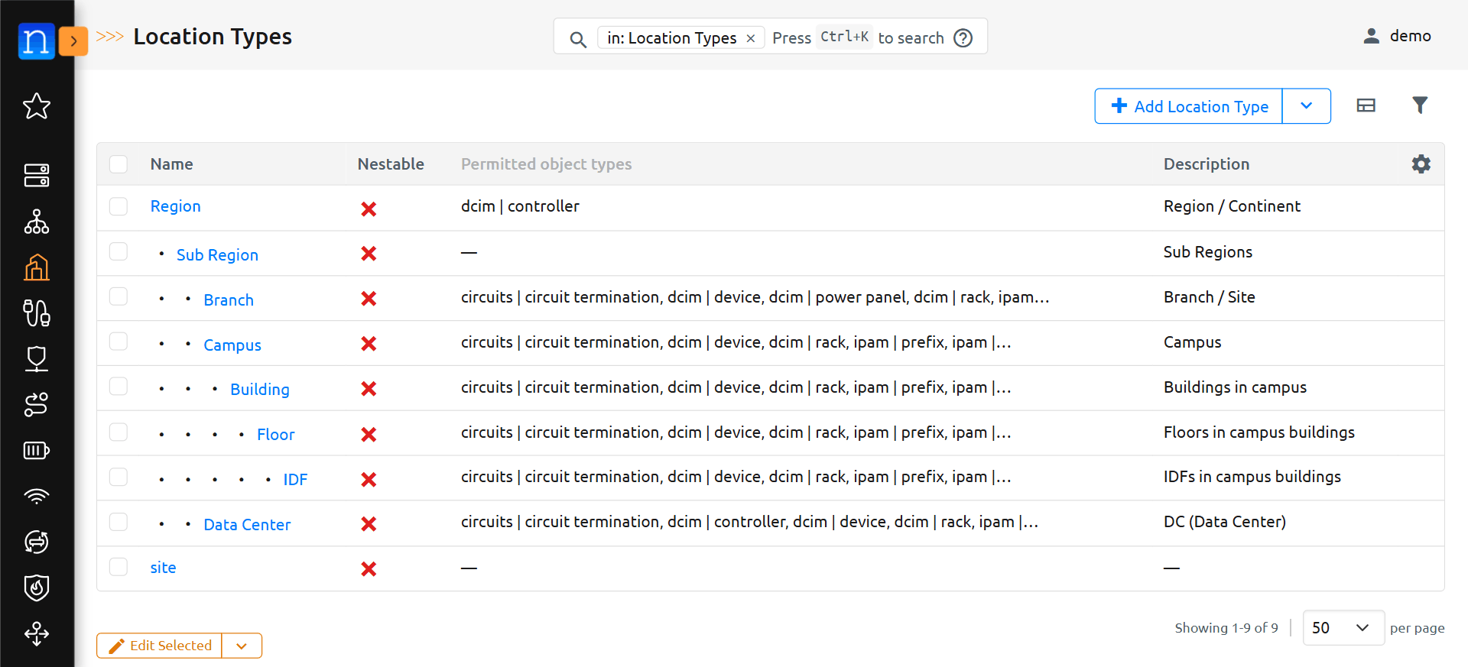Expand the Edit Selected dropdown arrow
Viewport: 1468px width, 667px height.
coord(242,646)
